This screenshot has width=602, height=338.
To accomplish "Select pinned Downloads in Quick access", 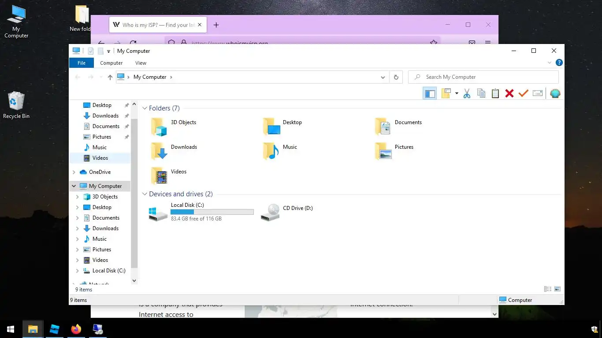I will 105,116.
